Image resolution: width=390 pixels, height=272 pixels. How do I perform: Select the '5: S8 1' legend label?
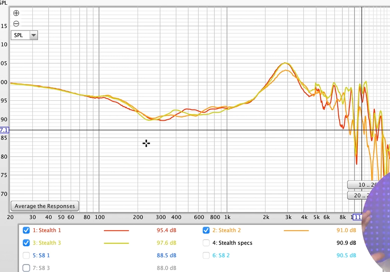[41, 256]
